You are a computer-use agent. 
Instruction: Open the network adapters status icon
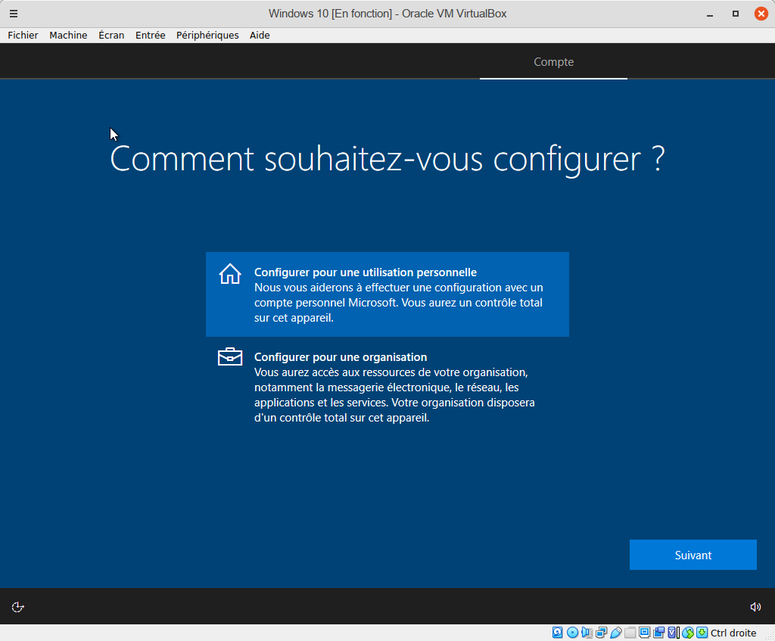pyautogui.click(x=601, y=633)
